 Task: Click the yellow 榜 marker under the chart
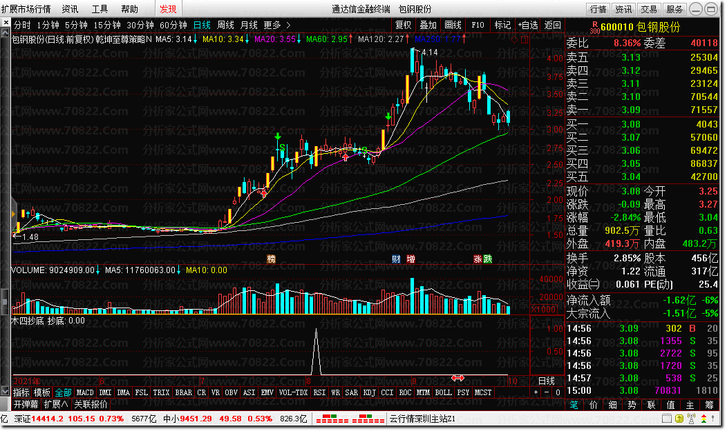271,259
